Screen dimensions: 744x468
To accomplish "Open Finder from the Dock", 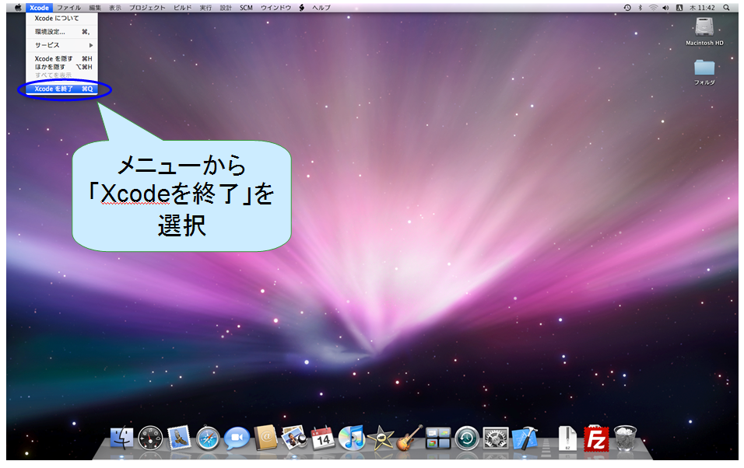I will (x=122, y=438).
